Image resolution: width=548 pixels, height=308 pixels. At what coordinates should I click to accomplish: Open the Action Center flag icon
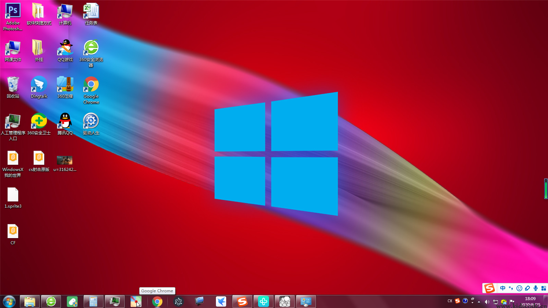(512, 302)
